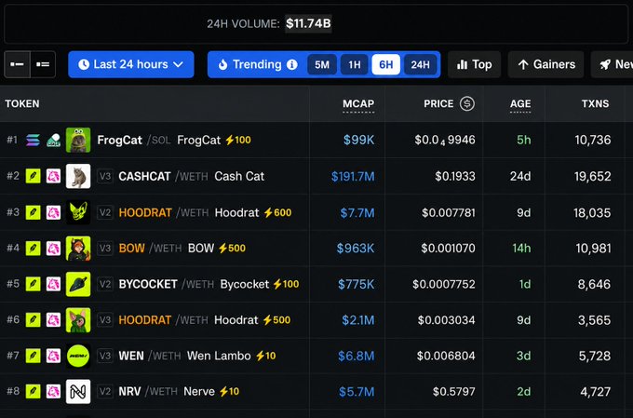Open the rank #3 HOODRAT skull token image
The image size is (633, 418).
coord(78,212)
